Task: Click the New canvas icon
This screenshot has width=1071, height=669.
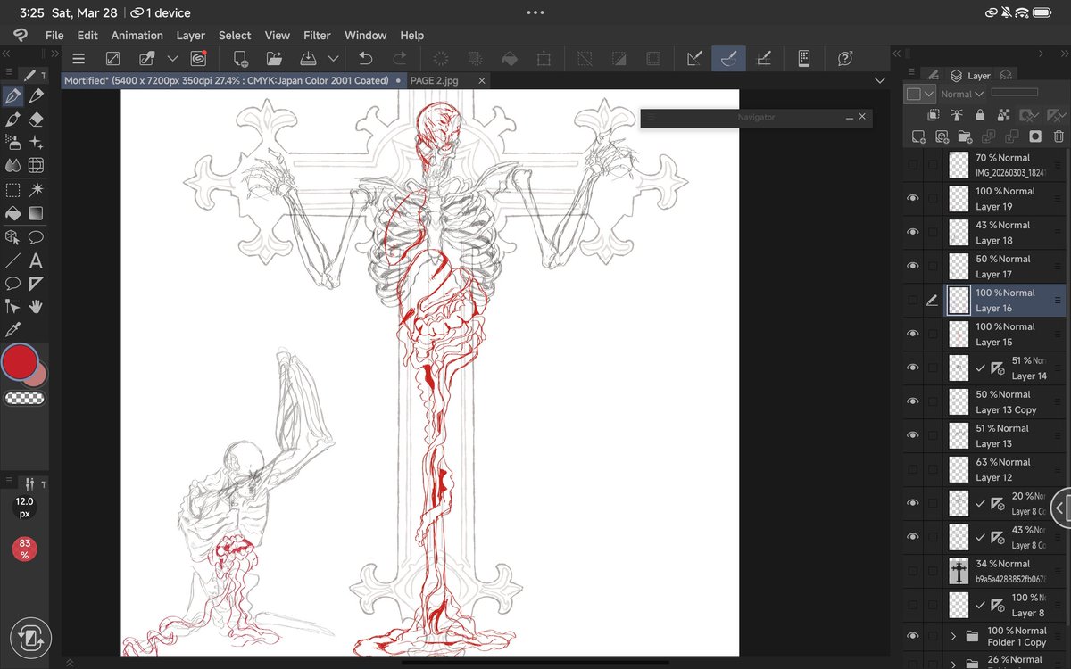Action: (x=240, y=58)
